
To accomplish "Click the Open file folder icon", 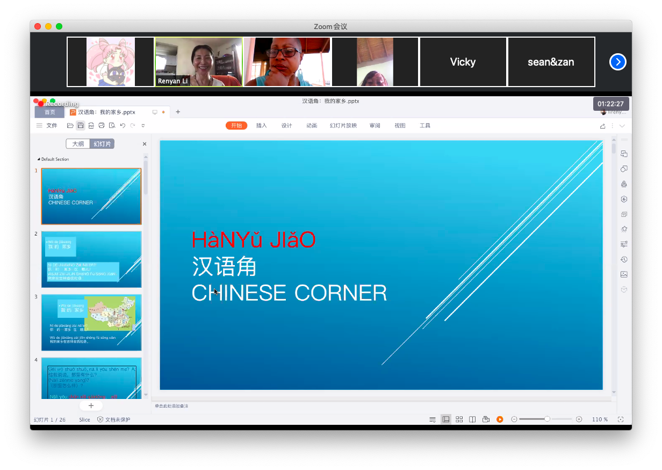I will click(70, 126).
